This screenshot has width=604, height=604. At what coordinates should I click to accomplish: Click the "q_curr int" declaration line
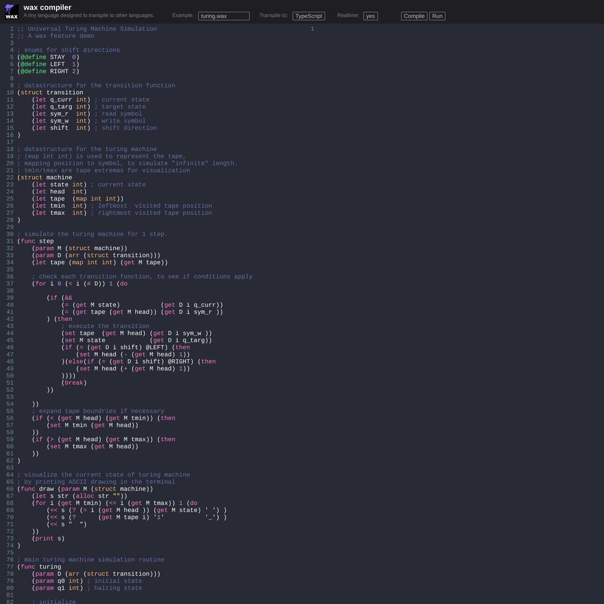[91, 100]
